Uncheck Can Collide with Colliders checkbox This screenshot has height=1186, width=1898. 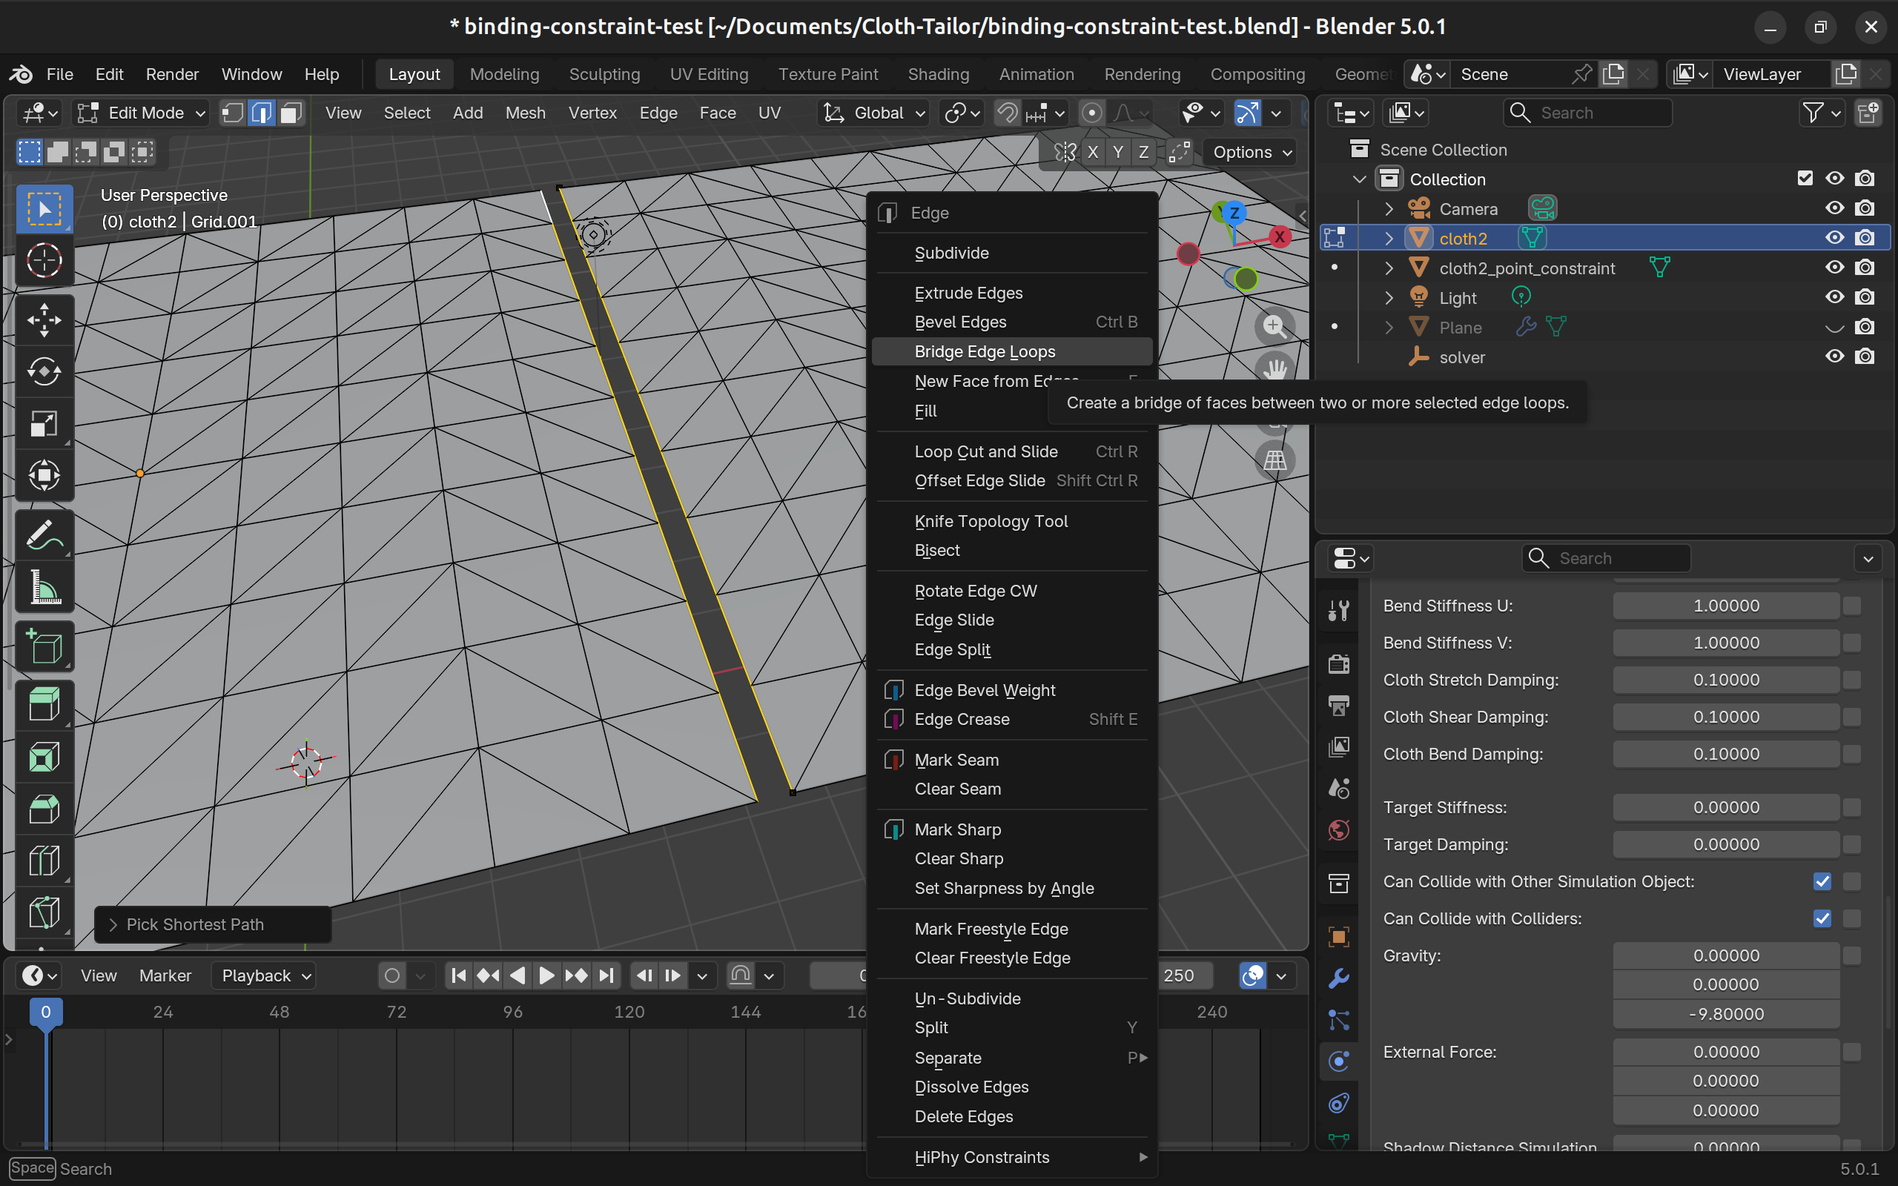(x=1822, y=918)
